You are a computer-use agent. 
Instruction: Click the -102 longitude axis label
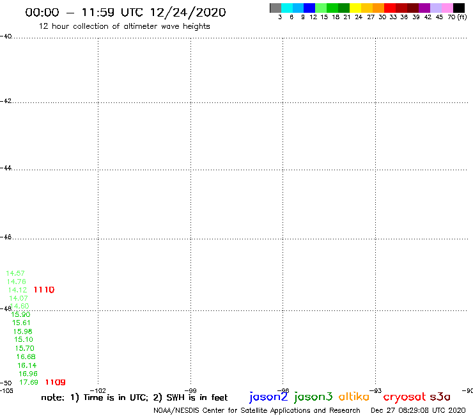98,390
